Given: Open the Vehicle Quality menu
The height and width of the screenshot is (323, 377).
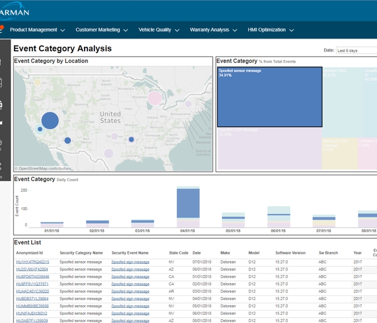Looking at the screenshot, I should coord(159,30).
